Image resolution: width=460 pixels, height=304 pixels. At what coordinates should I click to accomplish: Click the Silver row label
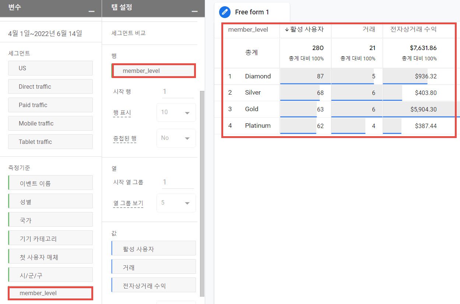253,92
